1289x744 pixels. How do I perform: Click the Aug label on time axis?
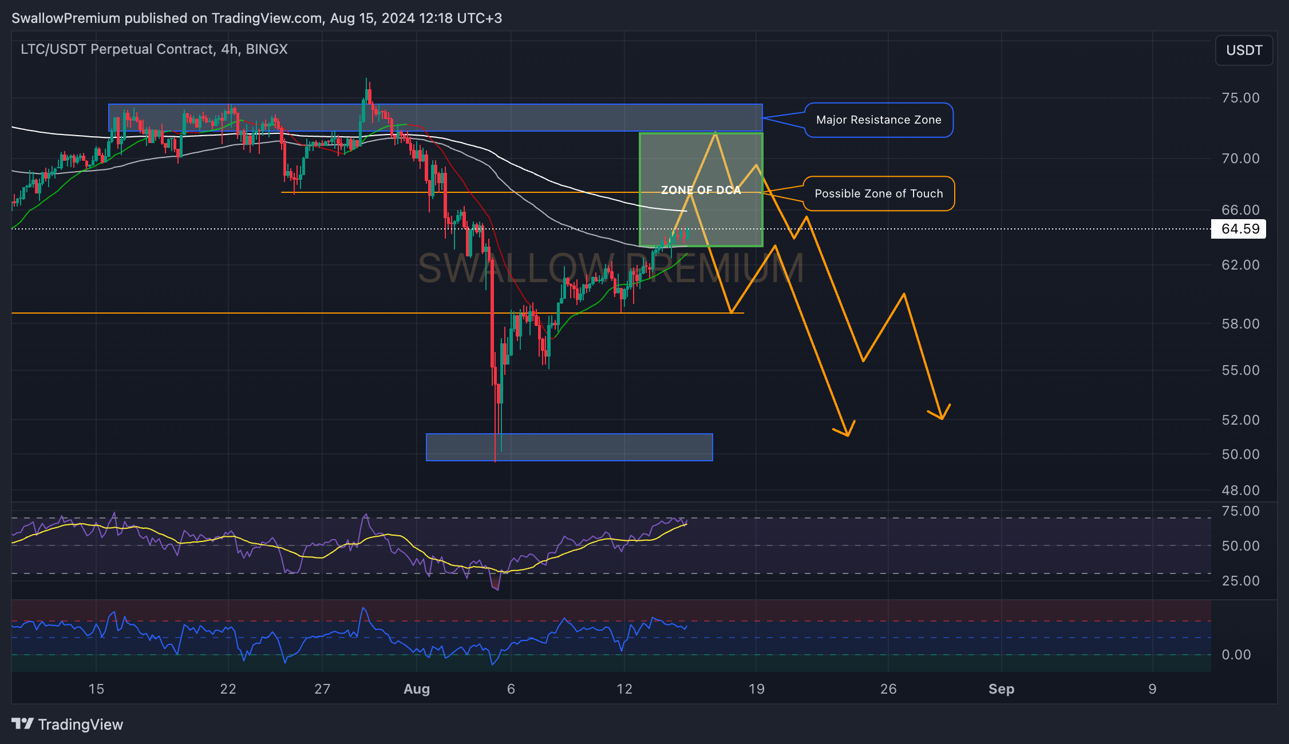[417, 689]
